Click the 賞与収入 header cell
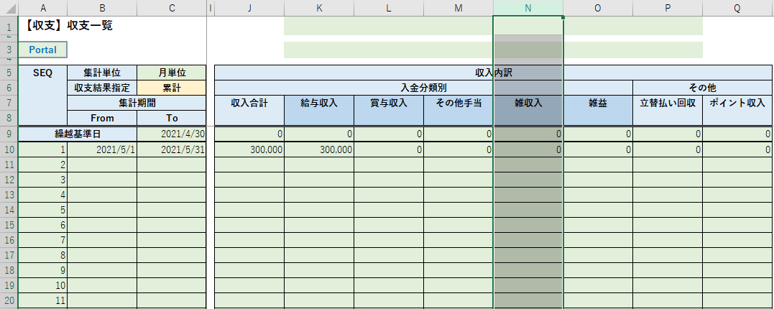 pos(389,111)
